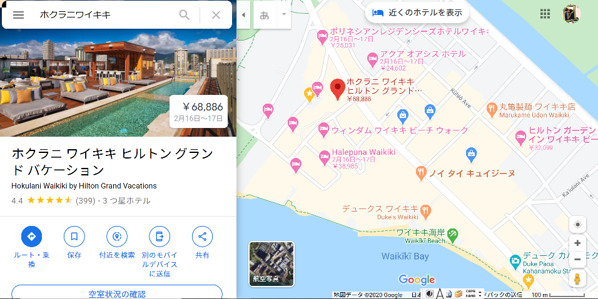Click 近くのホテルを表示 button
Screen dimensions: 598x299
pyautogui.click(x=417, y=13)
